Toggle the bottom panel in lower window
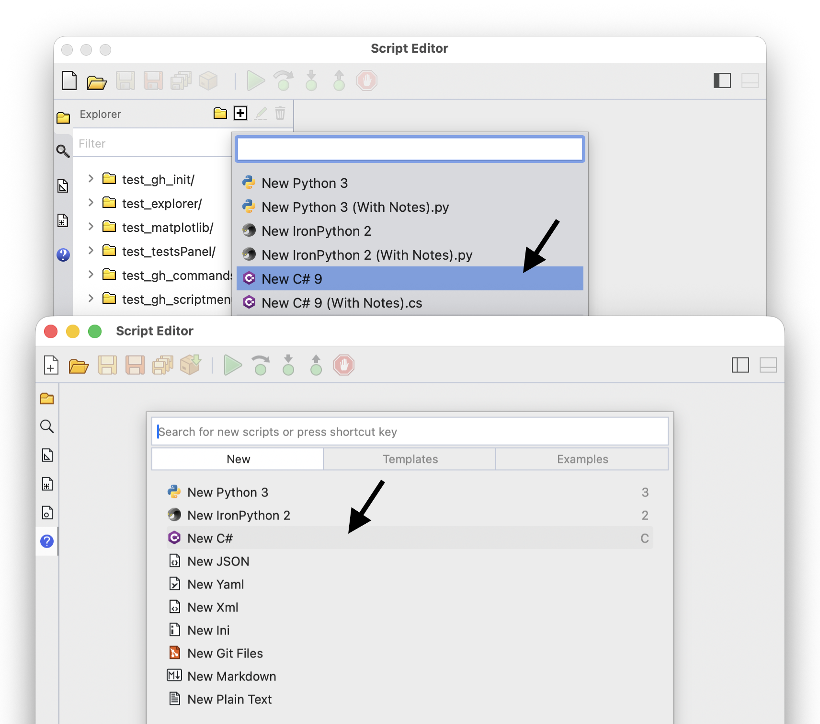Screen dimensions: 820x724 tap(768, 365)
